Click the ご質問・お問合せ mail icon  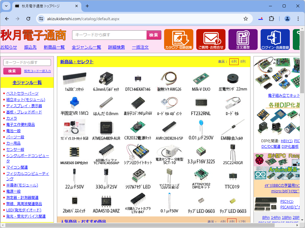pos(211,39)
